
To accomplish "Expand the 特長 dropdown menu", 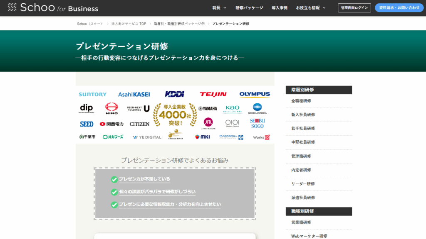I will point(219,8).
